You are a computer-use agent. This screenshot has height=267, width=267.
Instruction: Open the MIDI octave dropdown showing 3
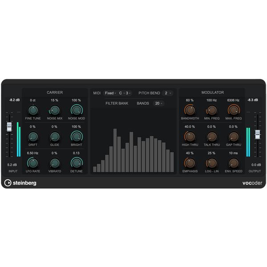pos(129,93)
